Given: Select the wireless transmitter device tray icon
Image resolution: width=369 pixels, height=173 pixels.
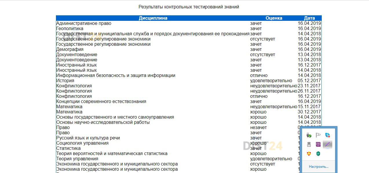Looking at the screenshot, I should [x=308, y=144].
